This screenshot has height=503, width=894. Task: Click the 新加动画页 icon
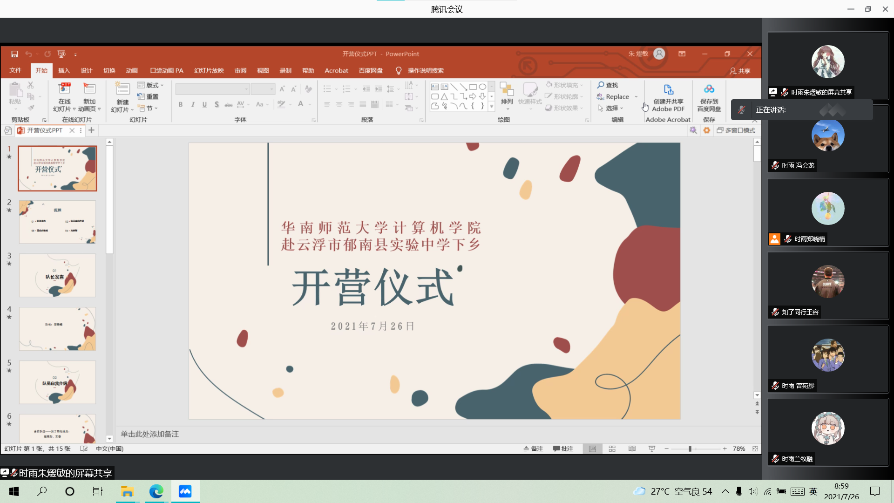click(89, 97)
